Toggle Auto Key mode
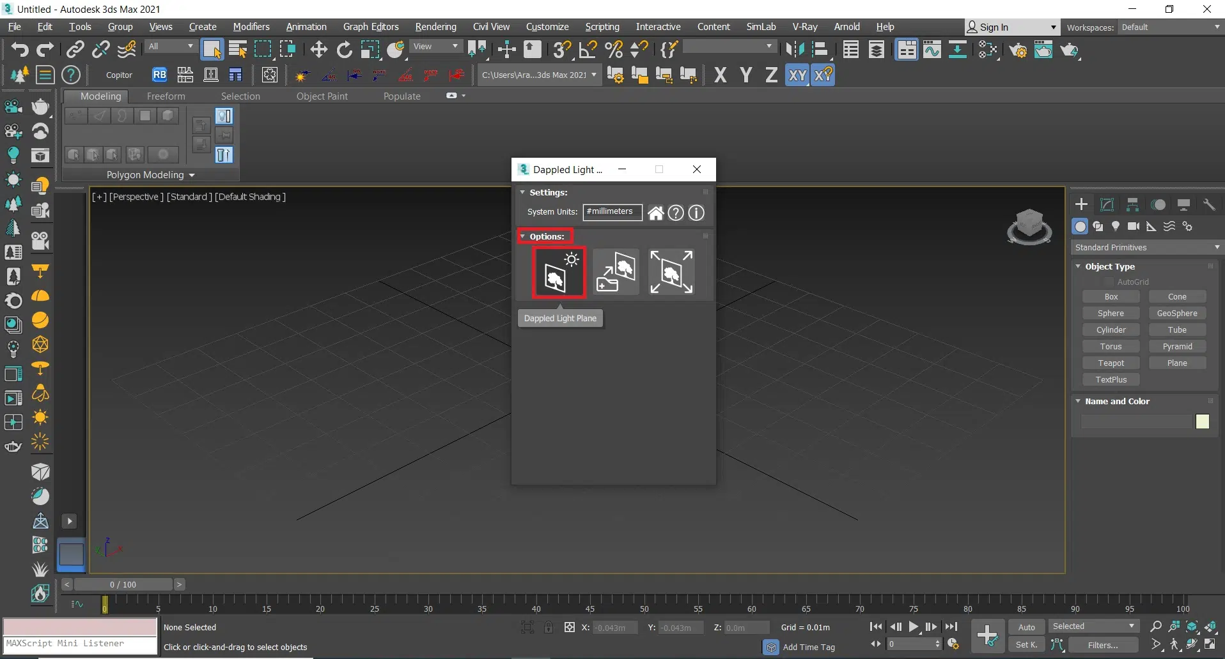Screen dimensions: 1225x659 pos(1026,627)
